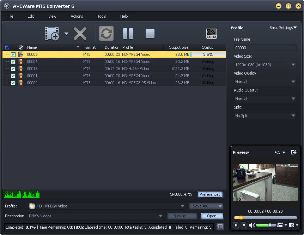
Task: Open the log view icon in status bar
Action: tap(220, 227)
